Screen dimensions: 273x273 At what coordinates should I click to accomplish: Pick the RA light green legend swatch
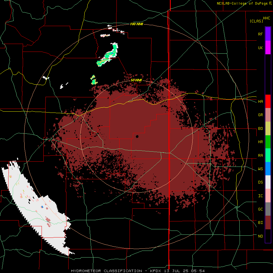pos(268,155)
